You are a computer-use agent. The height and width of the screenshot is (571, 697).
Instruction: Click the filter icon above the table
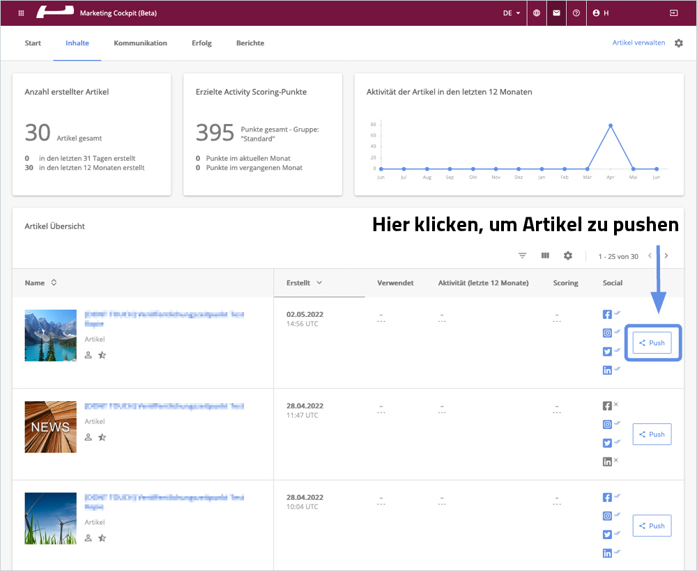point(522,256)
